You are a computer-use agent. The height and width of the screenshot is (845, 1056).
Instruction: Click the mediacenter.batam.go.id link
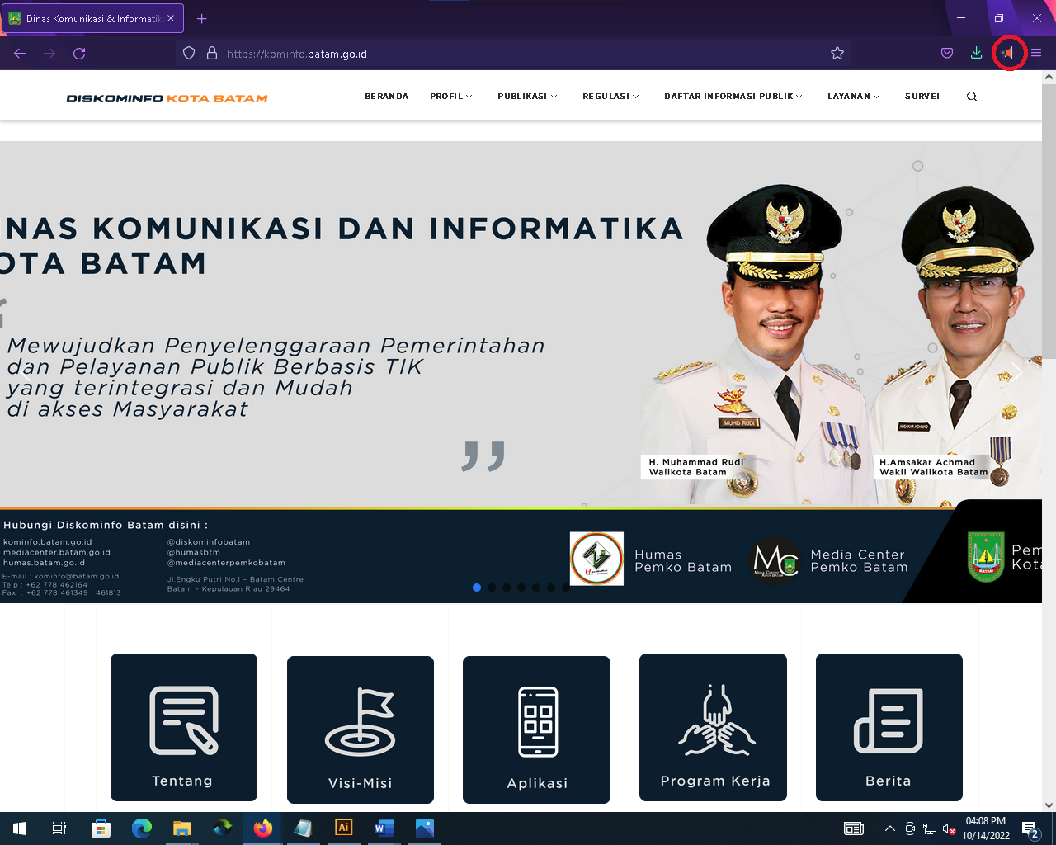point(57,552)
